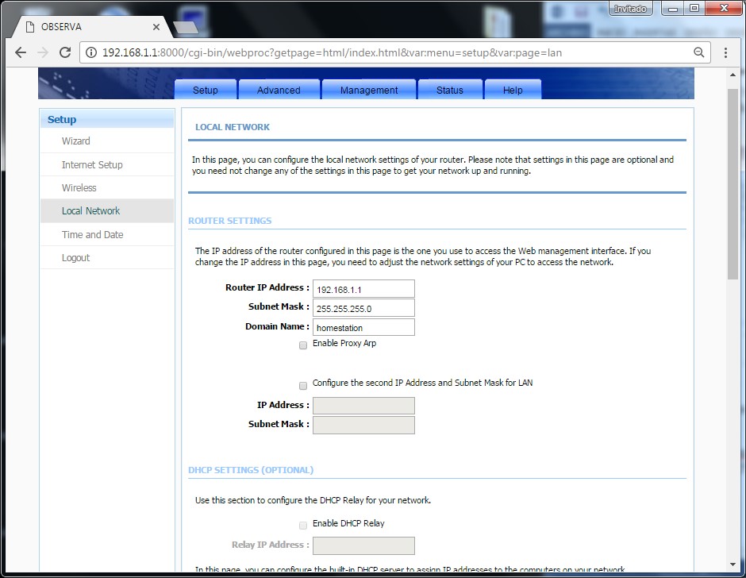The image size is (746, 578).
Task: Click the Invitado guest profile badge
Action: [631, 9]
